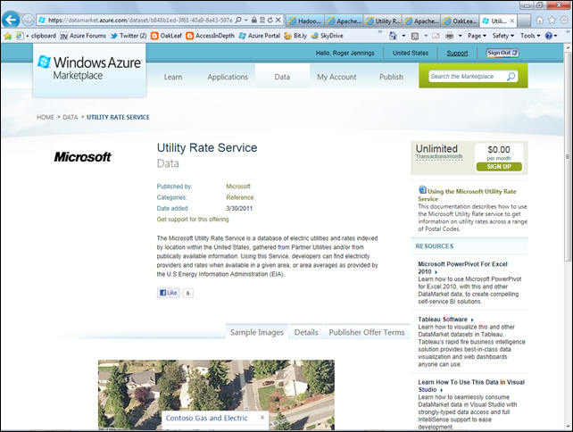Expand the Help dropdown arrow
573x432 pixels.
555,36
